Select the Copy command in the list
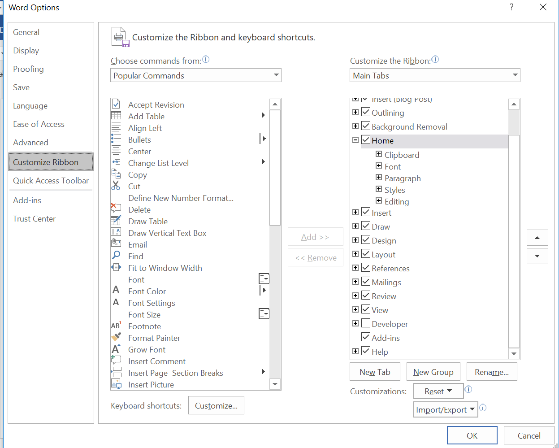The height and width of the screenshot is (448, 559). point(137,174)
